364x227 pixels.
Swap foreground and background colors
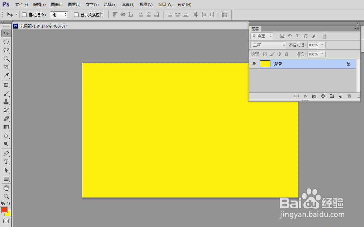[9, 203]
